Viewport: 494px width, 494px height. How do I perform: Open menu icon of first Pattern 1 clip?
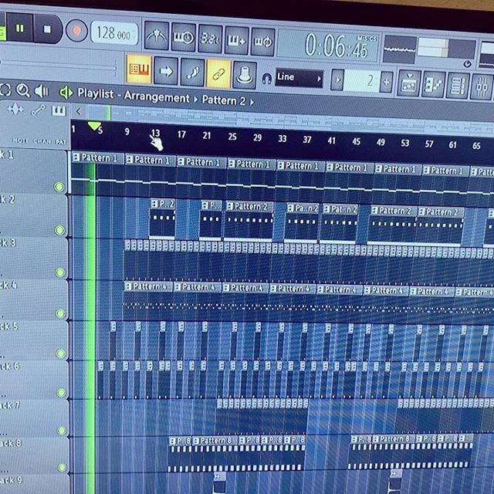pos(76,157)
